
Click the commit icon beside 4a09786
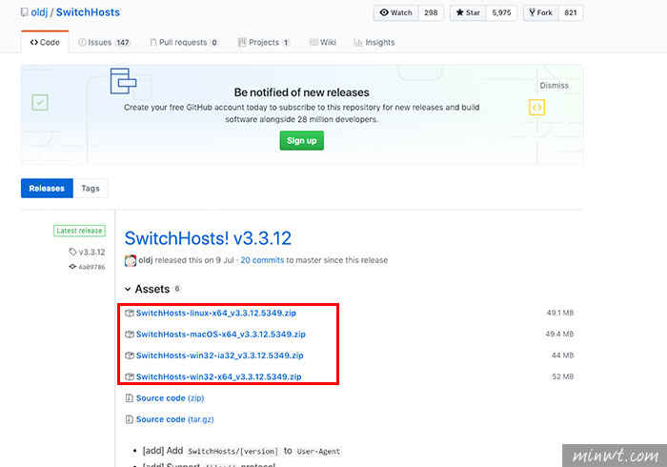tap(72, 267)
